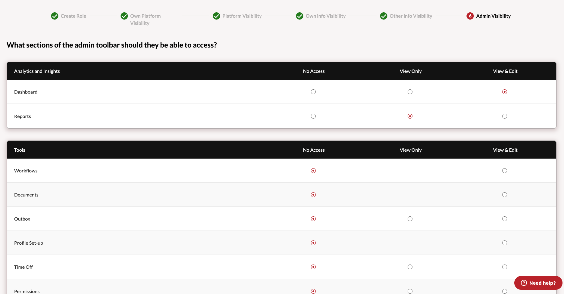The width and height of the screenshot is (564, 294).
Task: Choose No Access for Reports
Action: (313, 116)
